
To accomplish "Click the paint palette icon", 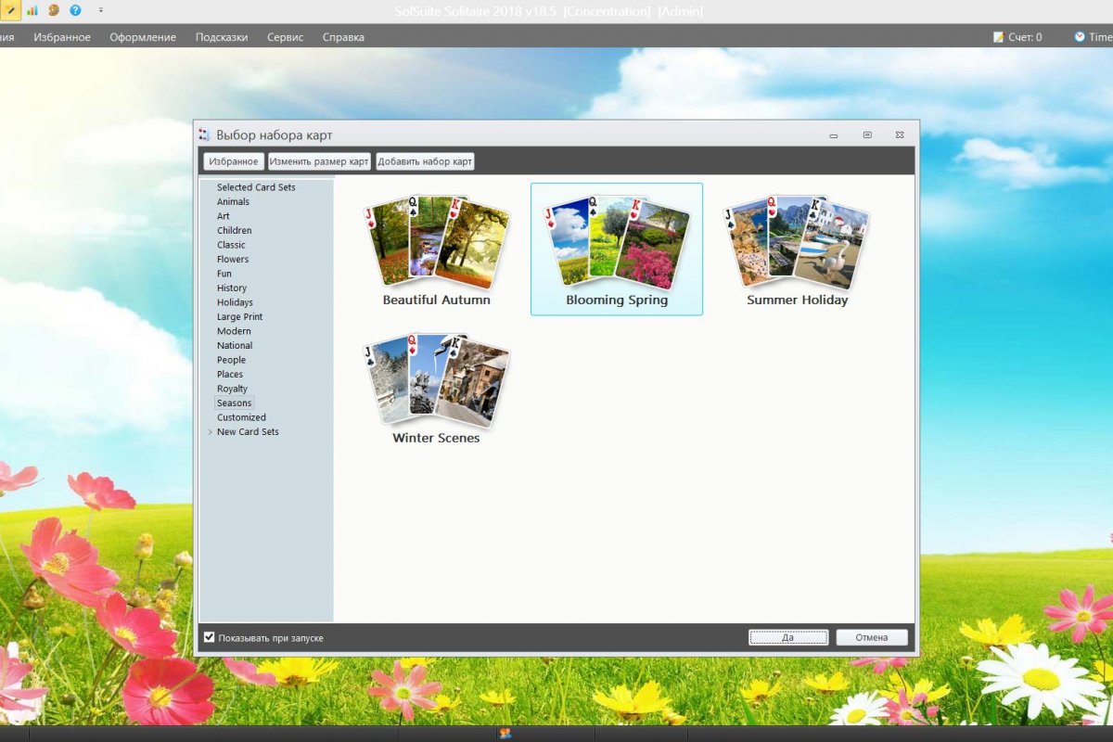I will click(x=54, y=10).
